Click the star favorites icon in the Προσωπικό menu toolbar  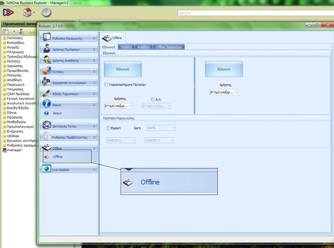coord(32,32)
